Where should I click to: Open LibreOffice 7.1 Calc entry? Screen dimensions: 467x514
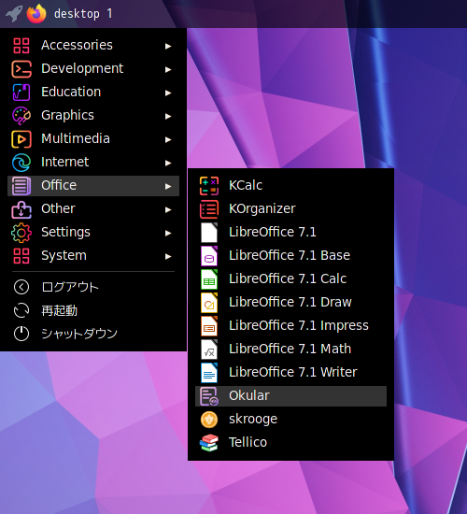tap(290, 279)
